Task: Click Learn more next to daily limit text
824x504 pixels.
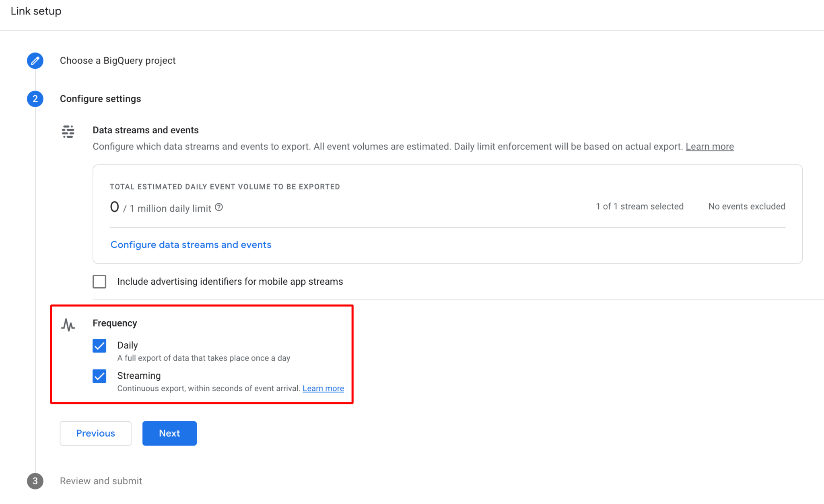Action: pyautogui.click(x=709, y=147)
